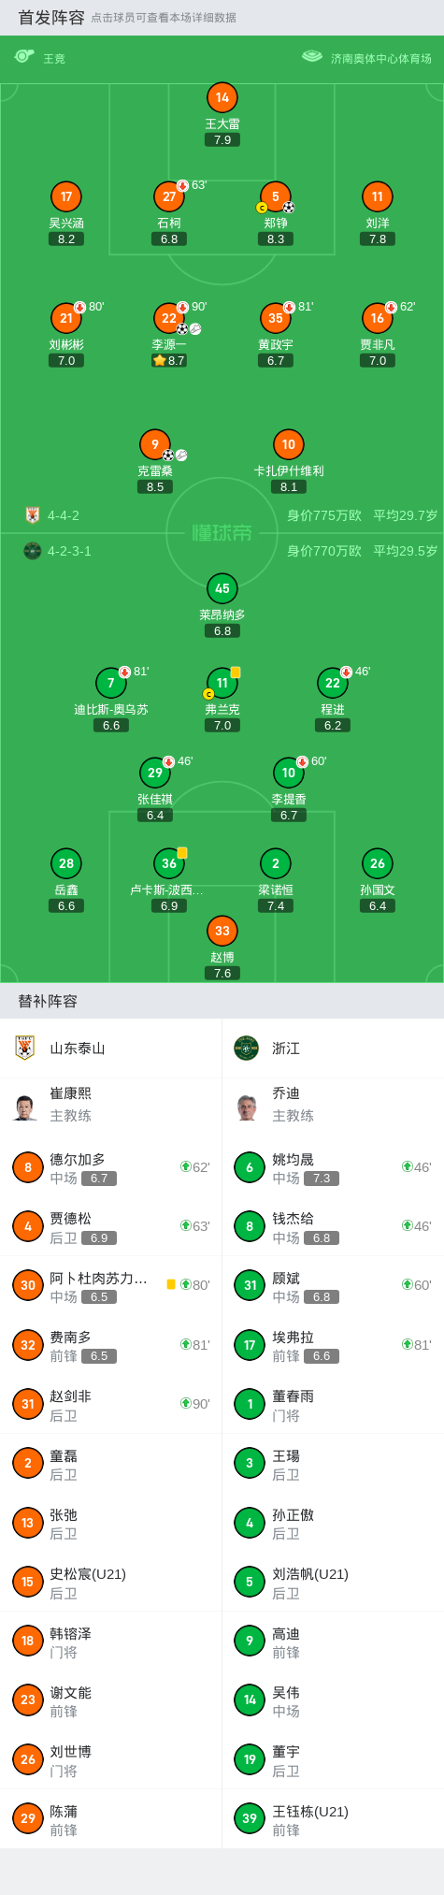Open 郑铮 number 5 player circle
444x1895 pixels.
pos(276,196)
